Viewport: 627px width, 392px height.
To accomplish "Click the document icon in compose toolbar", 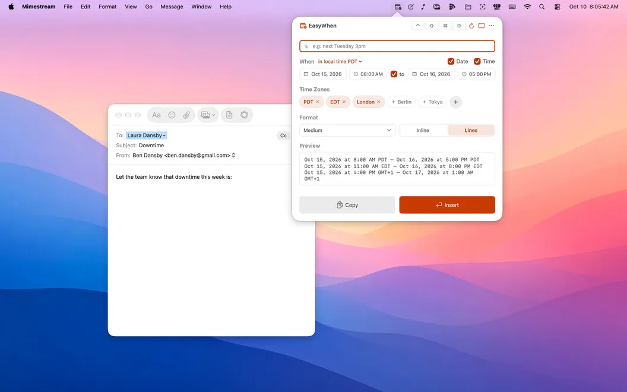I will click(229, 115).
